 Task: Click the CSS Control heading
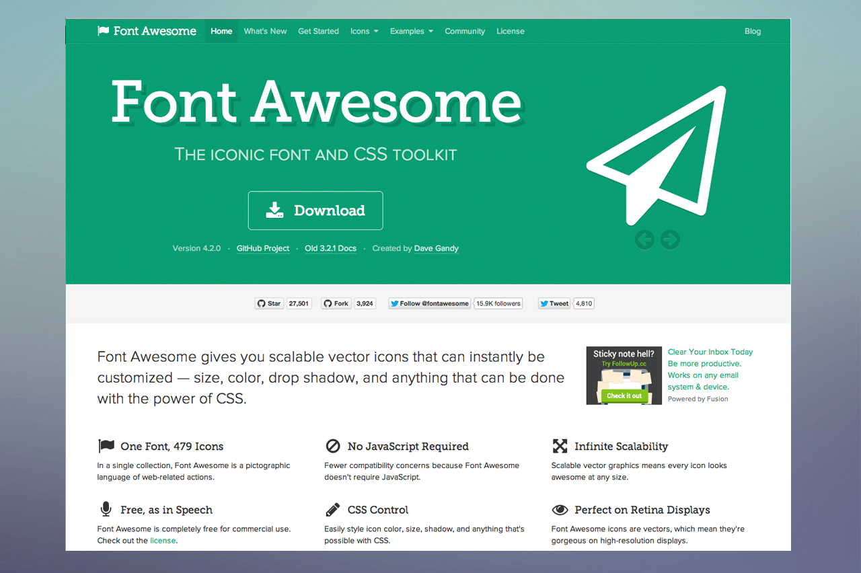(x=378, y=510)
